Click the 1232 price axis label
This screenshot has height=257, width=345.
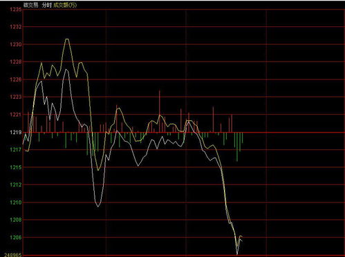tap(16, 27)
